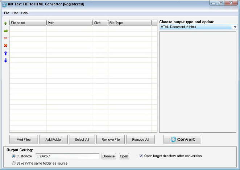Close the converter window
Viewport: 240px width, 170px height.
231,3
